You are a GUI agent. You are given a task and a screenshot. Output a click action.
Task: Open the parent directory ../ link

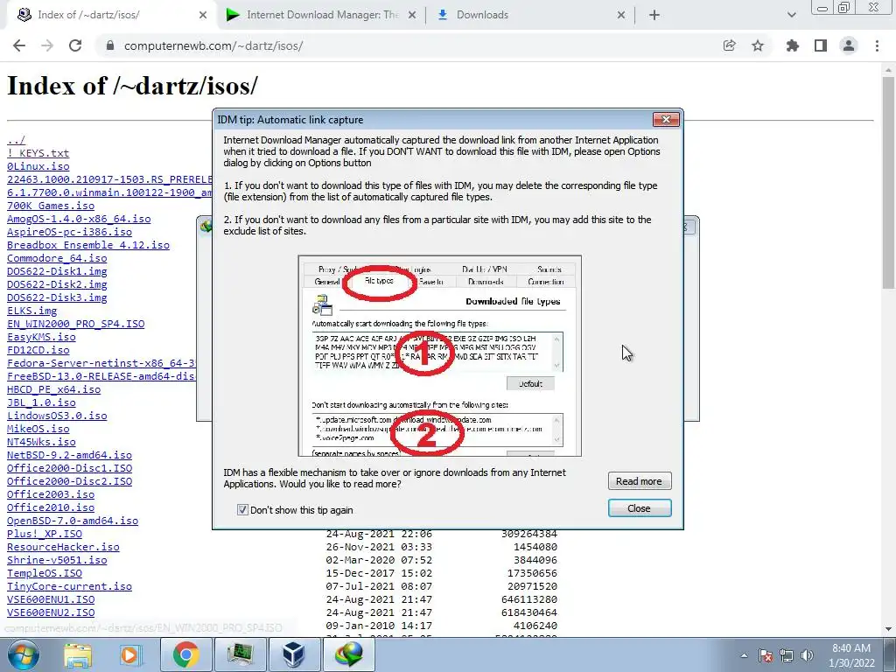coord(16,140)
